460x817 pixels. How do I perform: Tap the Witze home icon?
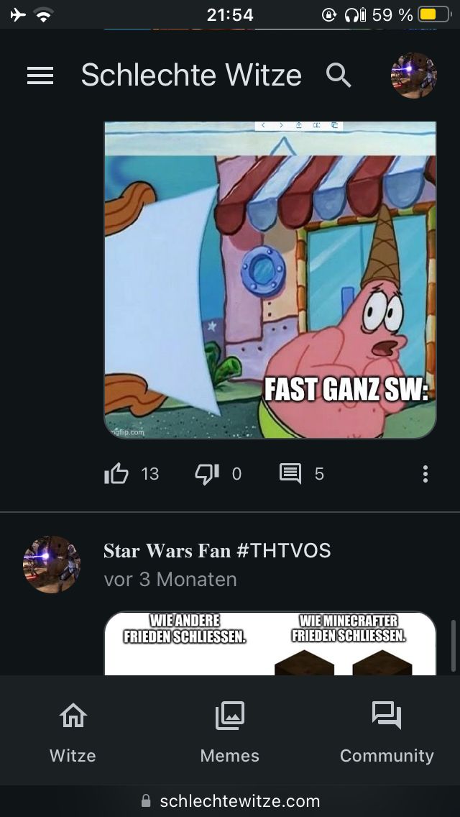73,716
